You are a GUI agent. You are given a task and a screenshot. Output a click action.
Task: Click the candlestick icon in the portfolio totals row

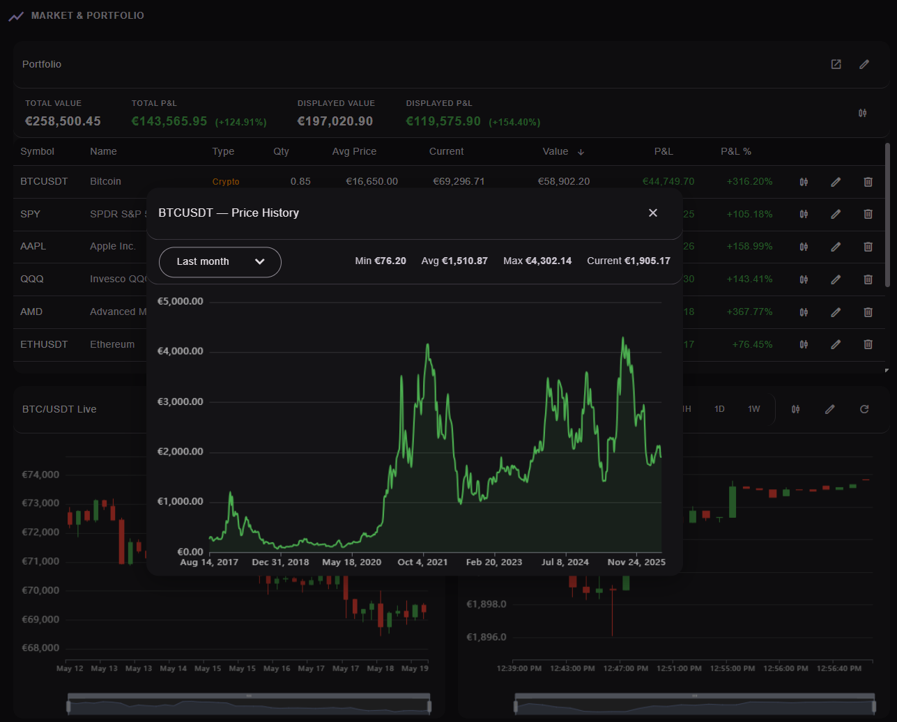click(x=862, y=113)
